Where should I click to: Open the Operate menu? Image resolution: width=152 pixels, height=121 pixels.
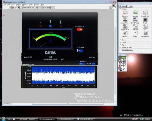[x=25, y=5]
